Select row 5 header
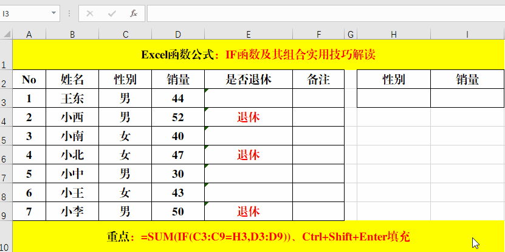505x252 pixels. click(x=6, y=136)
